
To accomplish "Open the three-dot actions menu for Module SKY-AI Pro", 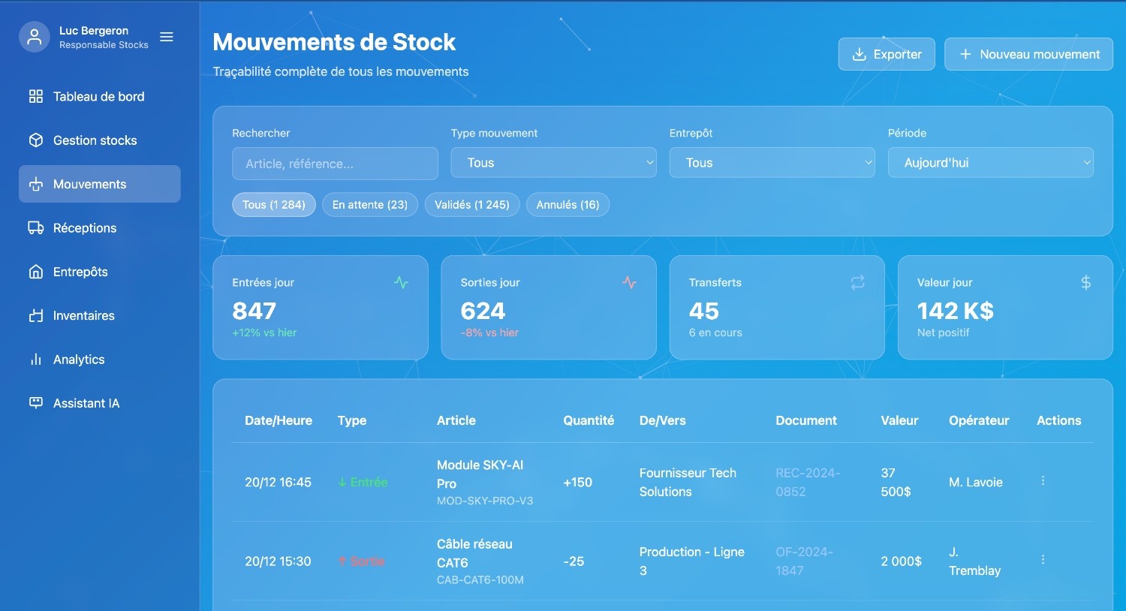I will (1043, 481).
